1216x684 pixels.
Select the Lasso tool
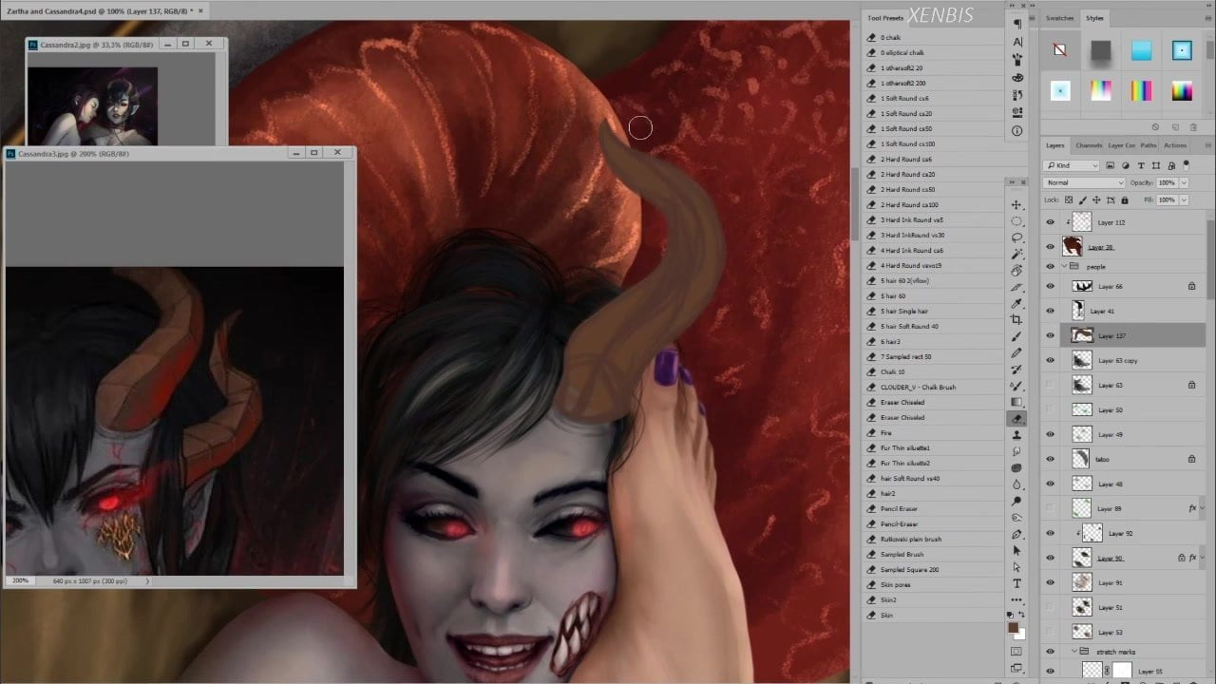click(x=1016, y=238)
